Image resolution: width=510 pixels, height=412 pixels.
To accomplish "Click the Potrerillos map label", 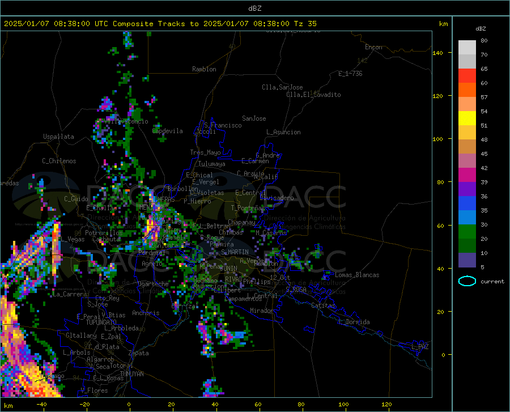I will click(x=104, y=233).
